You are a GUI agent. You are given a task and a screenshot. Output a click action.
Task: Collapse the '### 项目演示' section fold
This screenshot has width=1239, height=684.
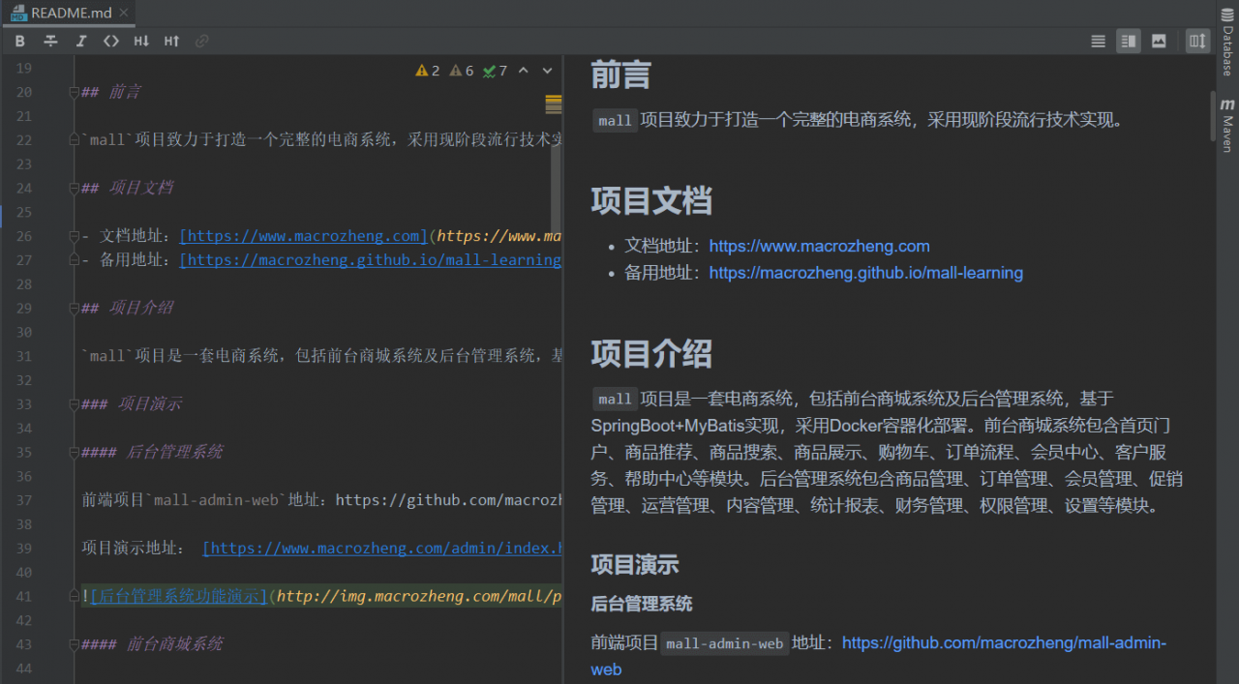74,404
